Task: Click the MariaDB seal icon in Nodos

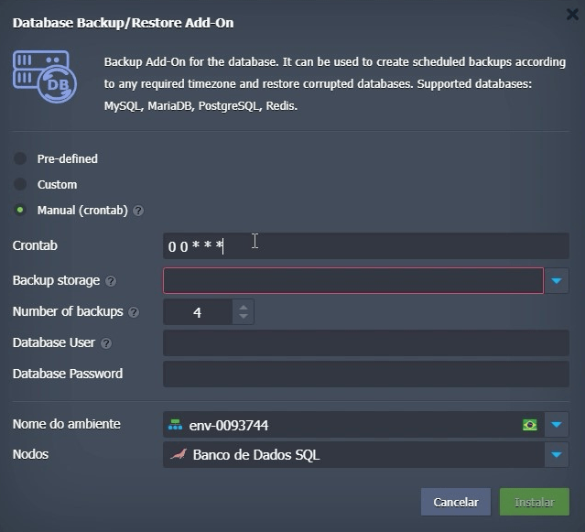Action: pyautogui.click(x=179, y=455)
